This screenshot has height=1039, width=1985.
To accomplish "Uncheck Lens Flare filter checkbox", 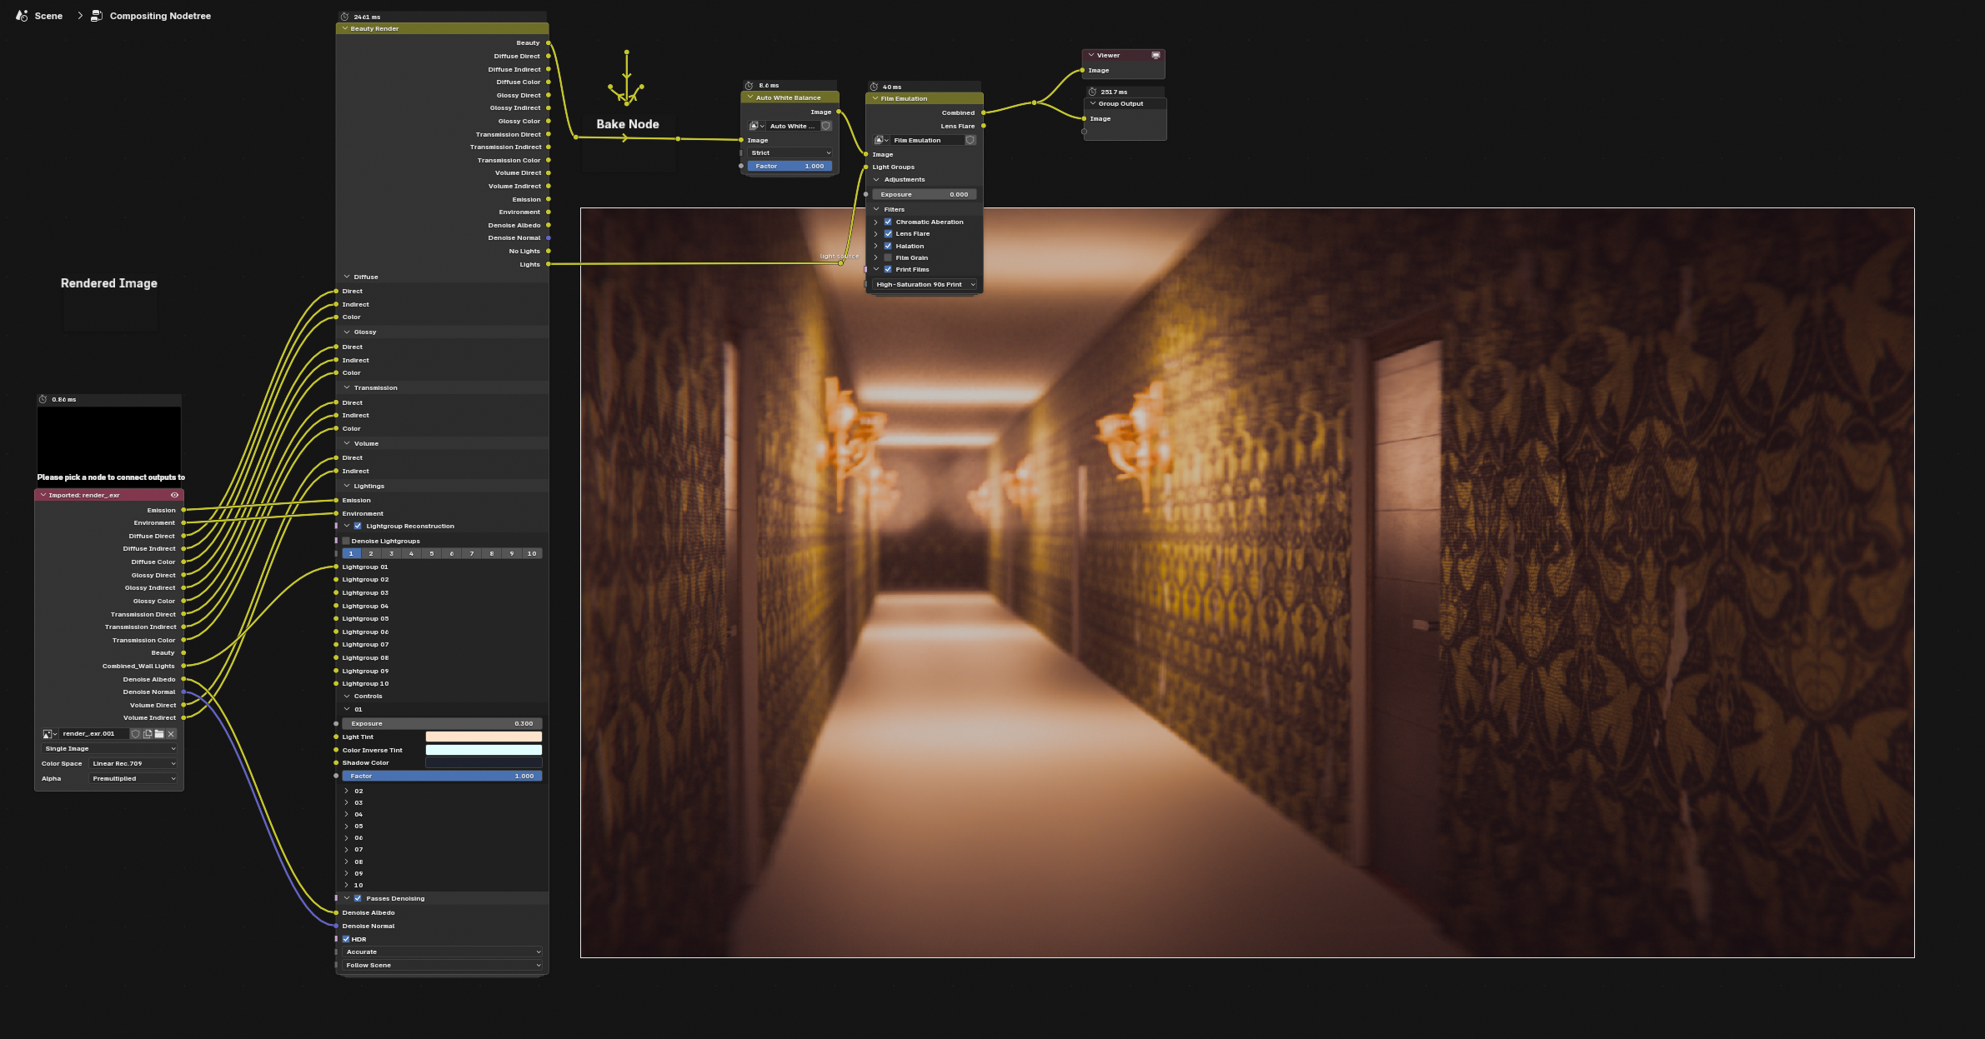I will tap(888, 233).
